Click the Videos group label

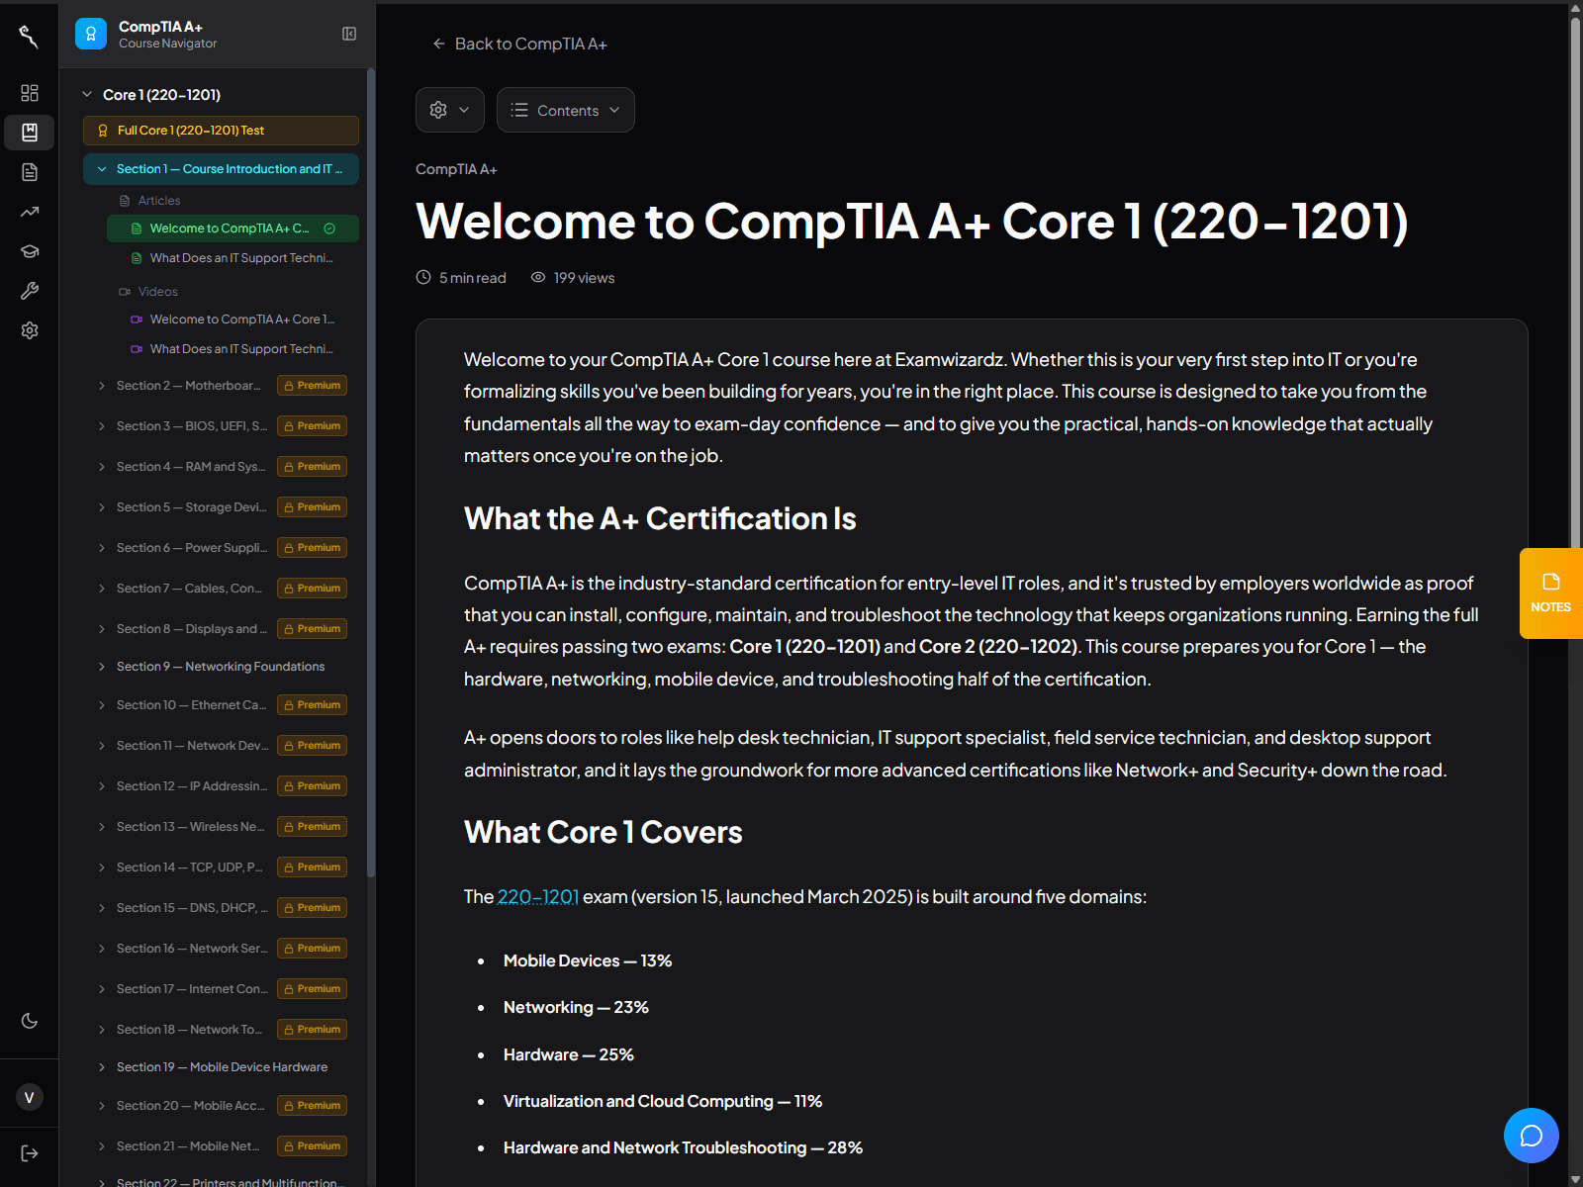158,292
